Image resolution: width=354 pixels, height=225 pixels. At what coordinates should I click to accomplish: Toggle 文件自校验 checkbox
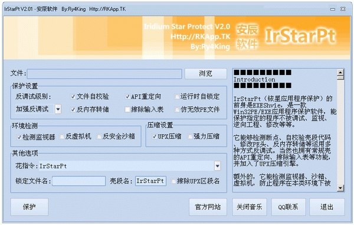pyautogui.click(x=73, y=96)
